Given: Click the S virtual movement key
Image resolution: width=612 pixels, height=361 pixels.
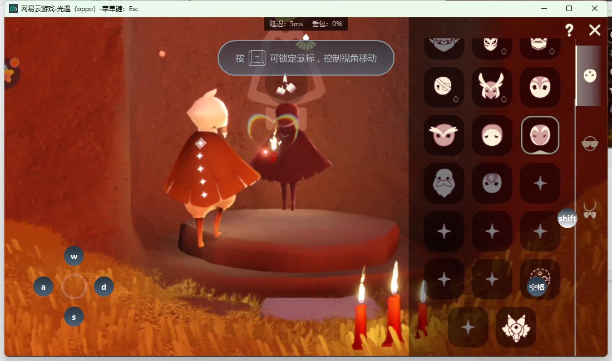Looking at the screenshot, I should pyautogui.click(x=74, y=317).
